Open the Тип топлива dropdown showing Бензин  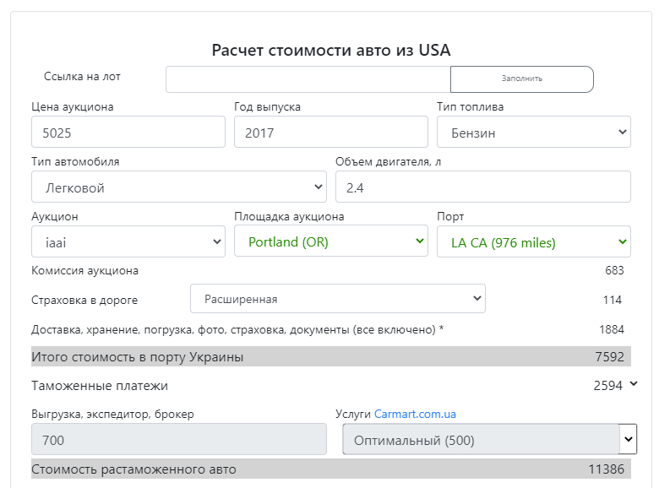click(x=533, y=132)
